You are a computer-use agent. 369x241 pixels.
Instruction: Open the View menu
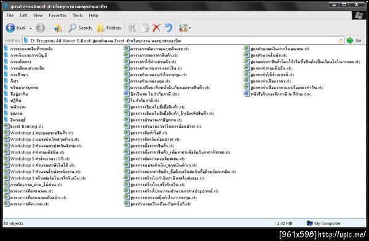pos(38,15)
